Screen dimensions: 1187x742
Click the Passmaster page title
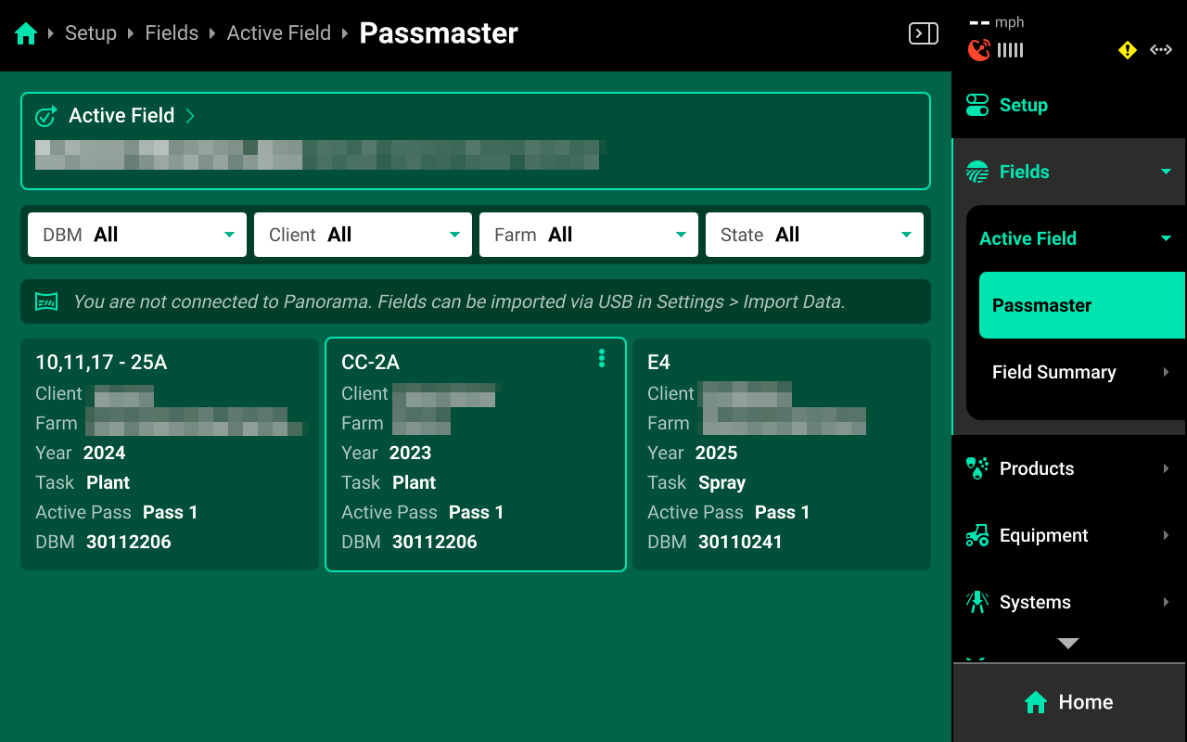pos(439,33)
